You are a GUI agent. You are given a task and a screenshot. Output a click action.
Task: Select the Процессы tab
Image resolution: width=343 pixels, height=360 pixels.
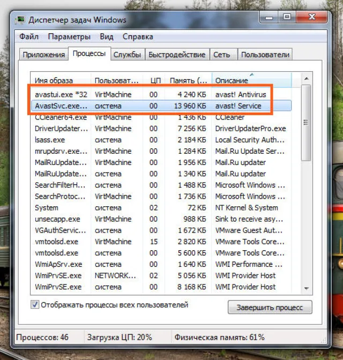tap(89, 54)
